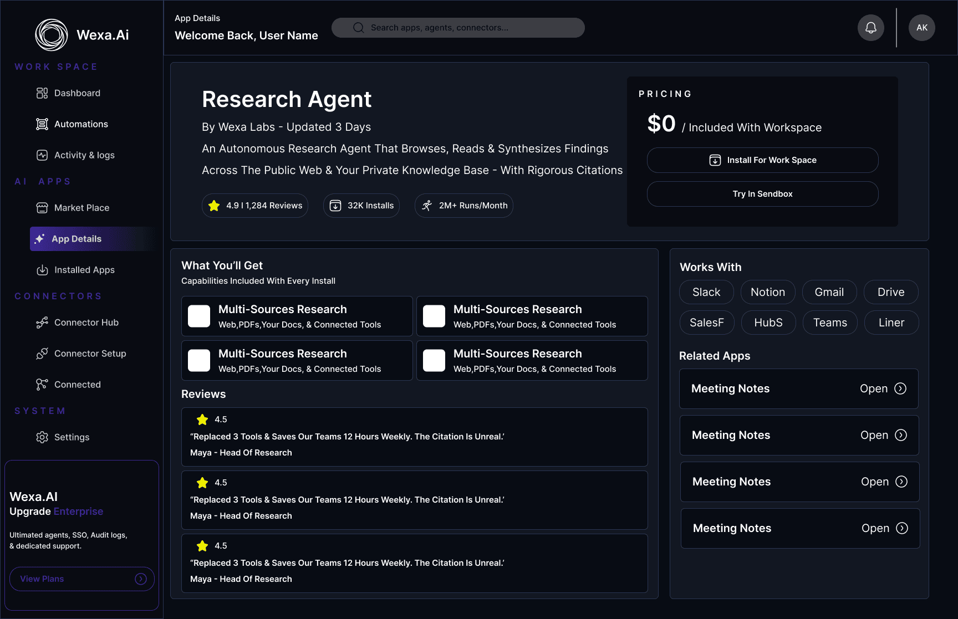Screen dimensions: 958x619
Task: Click the Dashboard grid icon
Action: click(42, 93)
